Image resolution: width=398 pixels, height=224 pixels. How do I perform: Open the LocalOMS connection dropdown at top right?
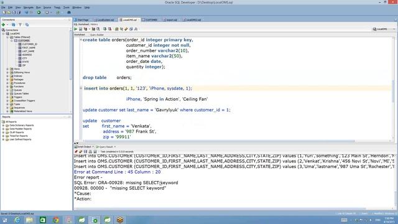(x=384, y=29)
